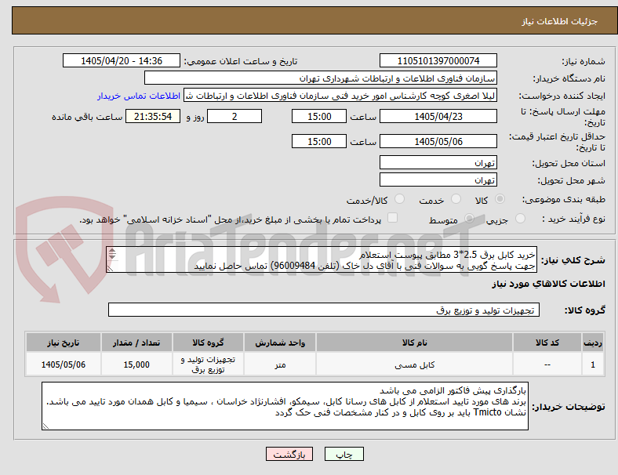Click the row number 1 cell
Screen dimensions: 618x475
593,364
